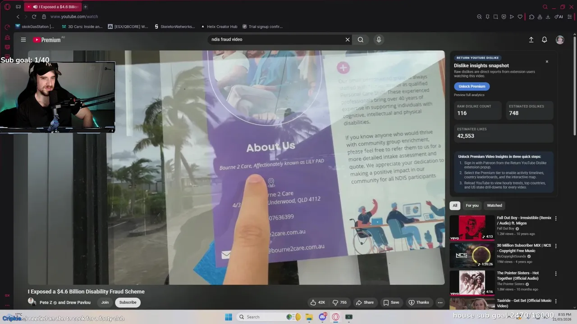The height and width of the screenshot is (324, 577).
Task: Select the For you filter chip
Action: (x=472, y=206)
